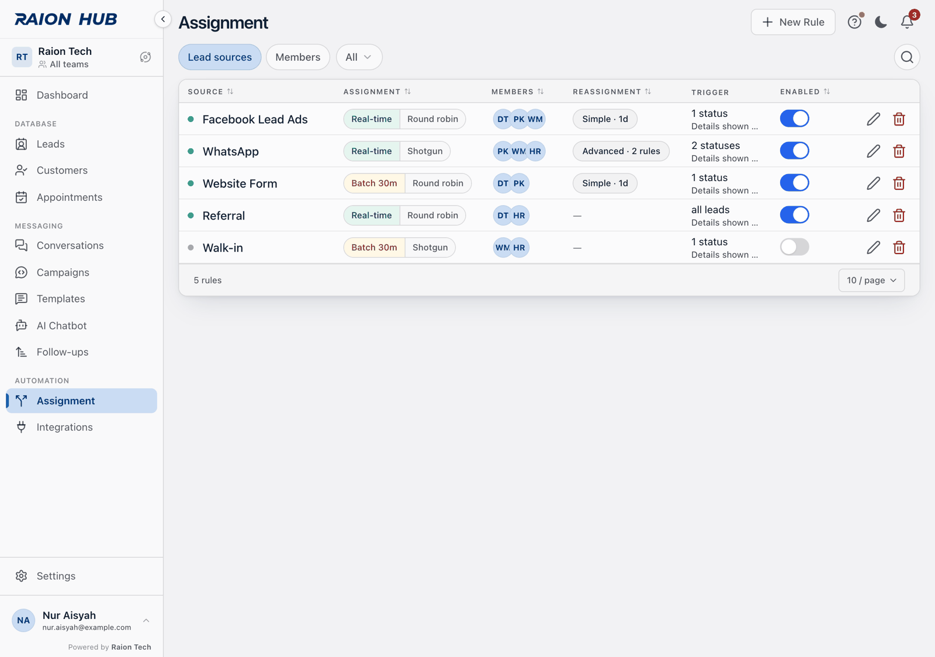This screenshot has height=657, width=935.
Task: Switch to the Members tab
Action: pos(298,57)
